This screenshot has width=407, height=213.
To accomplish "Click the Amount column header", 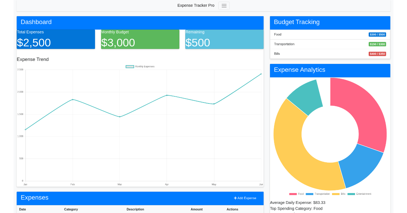I will 197,209.
